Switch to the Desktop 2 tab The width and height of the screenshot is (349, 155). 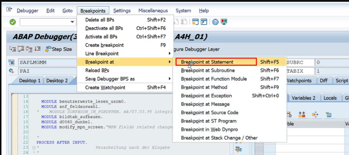tap(57, 81)
